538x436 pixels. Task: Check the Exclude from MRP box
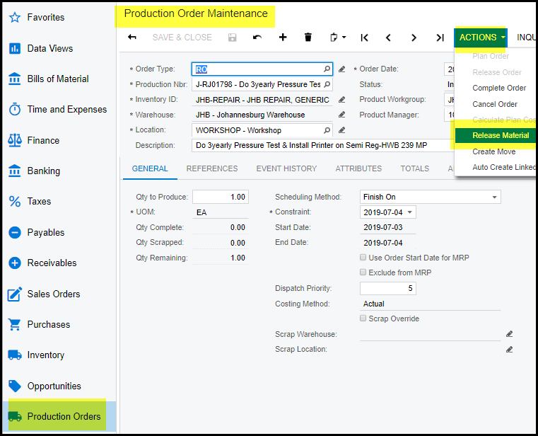coord(363,272)
